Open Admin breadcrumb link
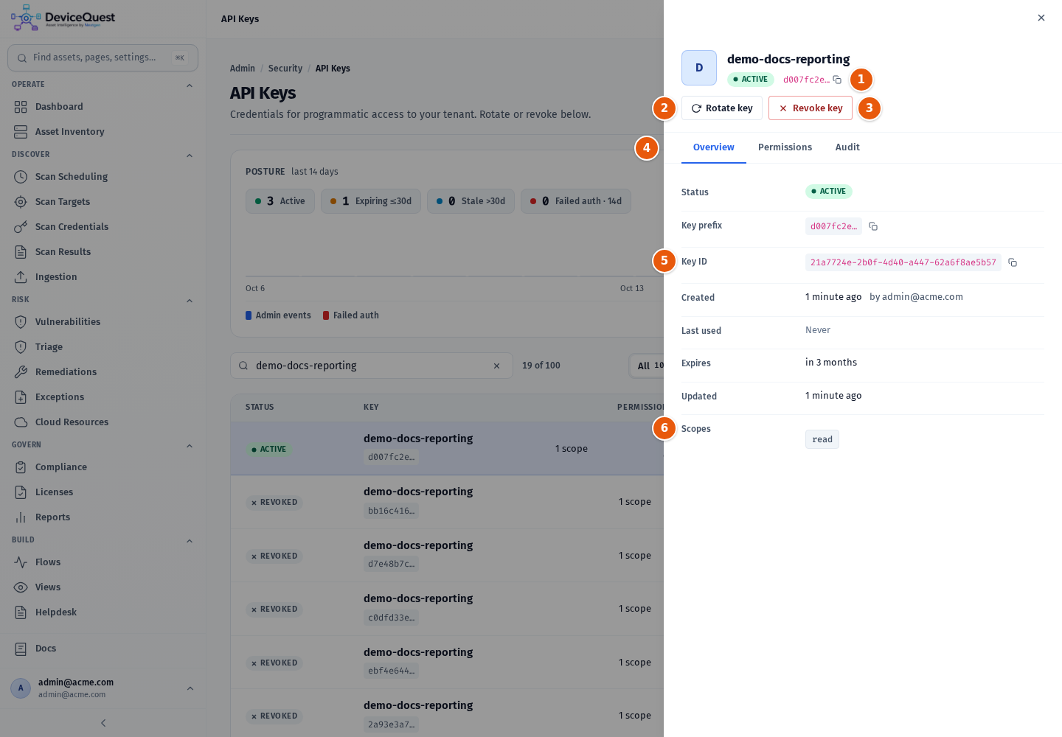1062x737 pixels. (243, 69)
